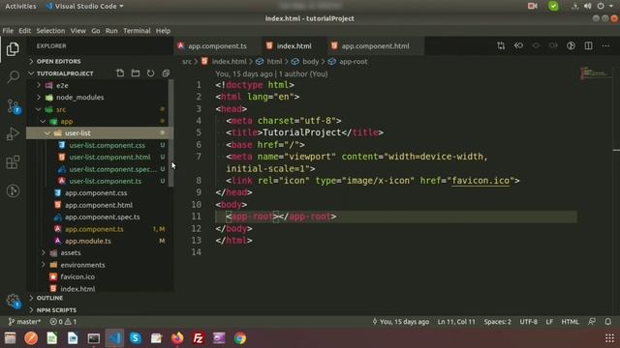Open Run and Debug view
Viewport: 620px width, 348px height.
click(x=13, y=134)
